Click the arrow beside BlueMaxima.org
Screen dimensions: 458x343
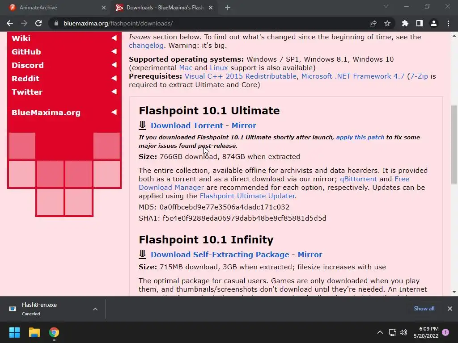coord(114,112)
